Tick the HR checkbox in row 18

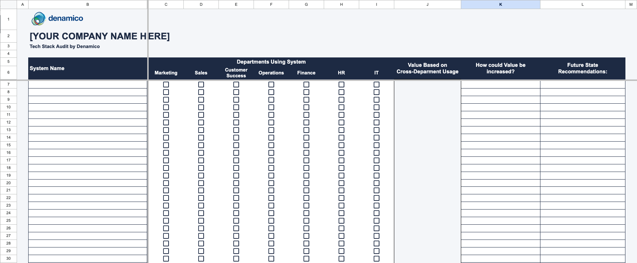[341, 168]
